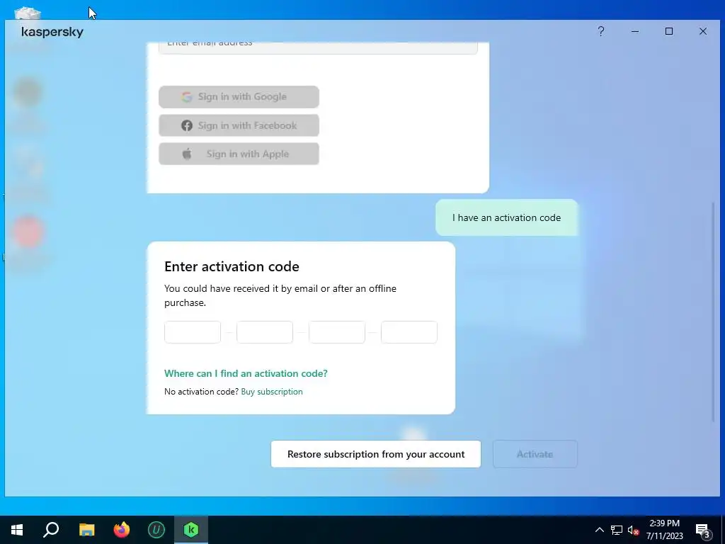Close the Kaspersky window
Image resolution: width=725 pixels, height=544 pixels.
(x=703, y=31)
